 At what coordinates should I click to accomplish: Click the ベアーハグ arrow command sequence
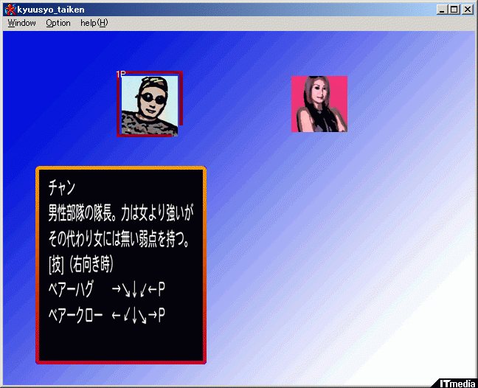[138, 289]
